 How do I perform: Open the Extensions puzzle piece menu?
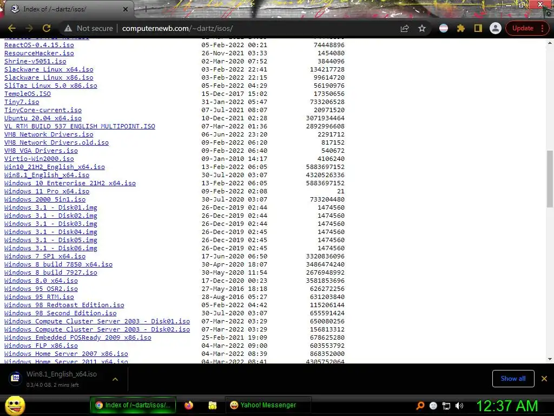(461, 28)
